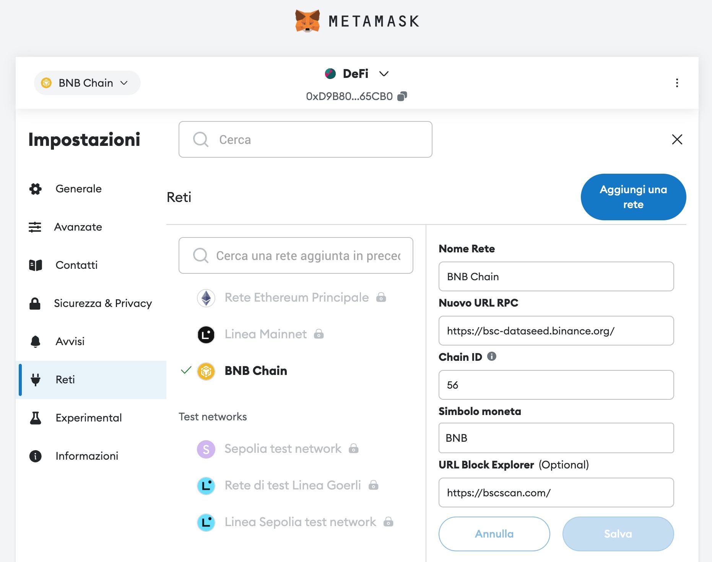Click the bell icon beside Avvisi
Viewport: 712px width, 562px height.
(35, 341)
